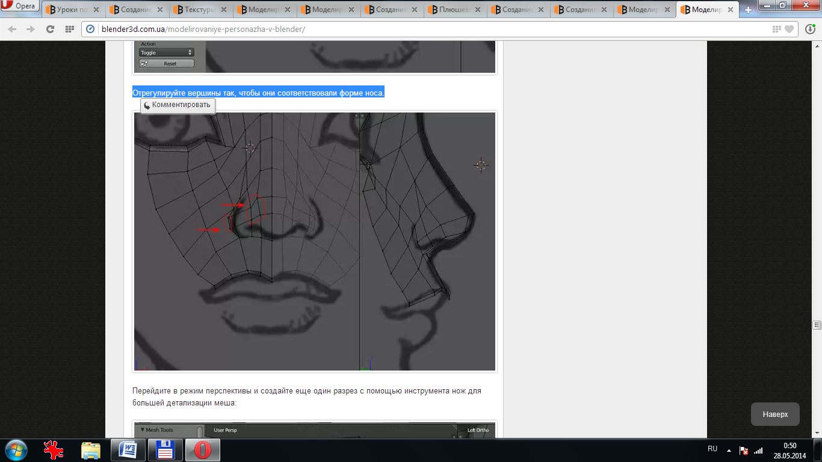The image size is (822, 462).
Task: Open a new tab with plus button
Action: pos(748,10)
